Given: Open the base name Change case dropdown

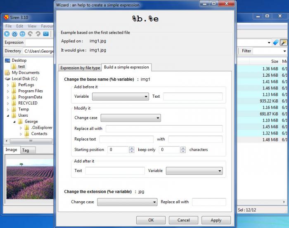Looking at the screenshot, I should click(131, 118).
